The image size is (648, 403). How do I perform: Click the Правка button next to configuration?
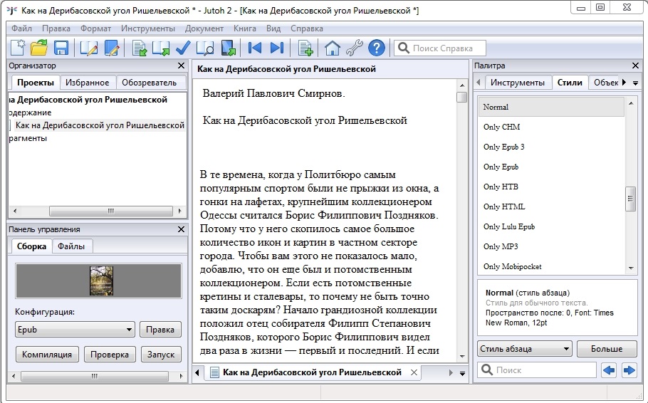tap(160, 330)
